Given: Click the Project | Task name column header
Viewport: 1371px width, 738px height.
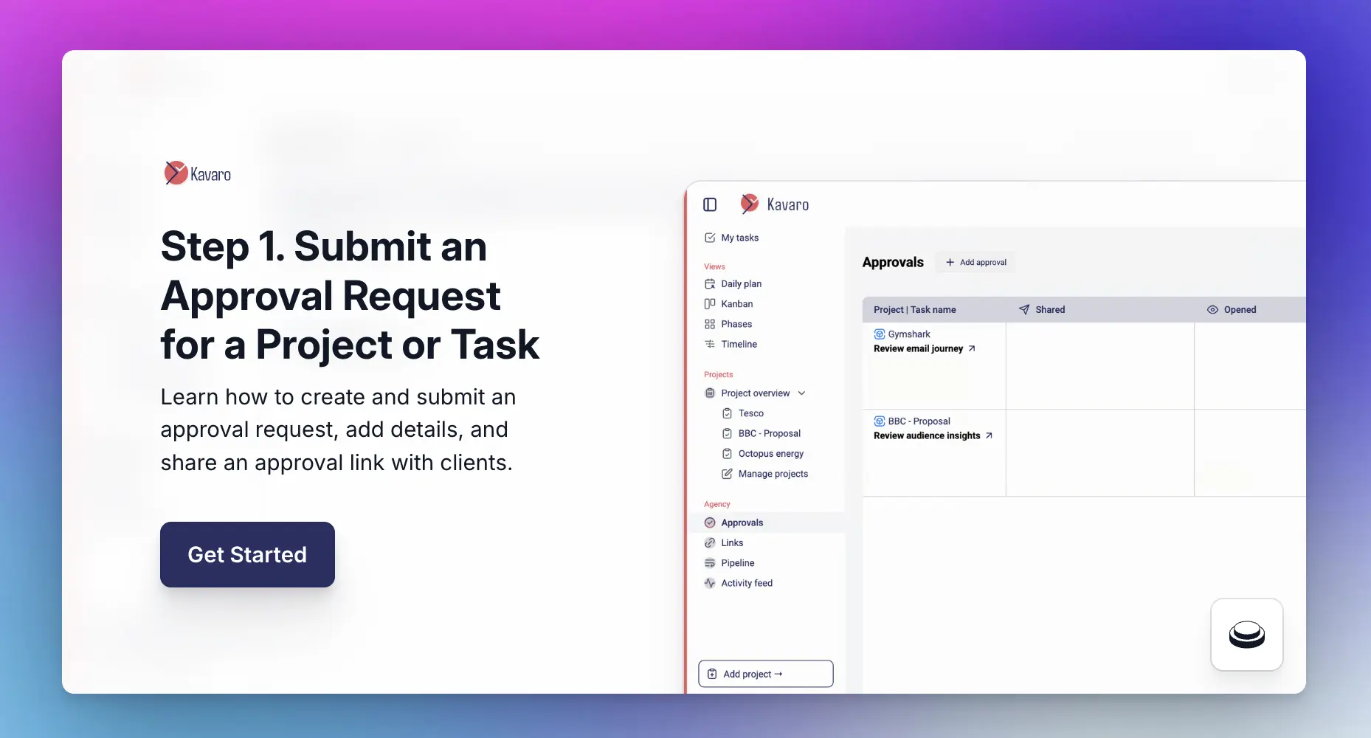Looking at the screenshot, I should [x=914, y=310].
